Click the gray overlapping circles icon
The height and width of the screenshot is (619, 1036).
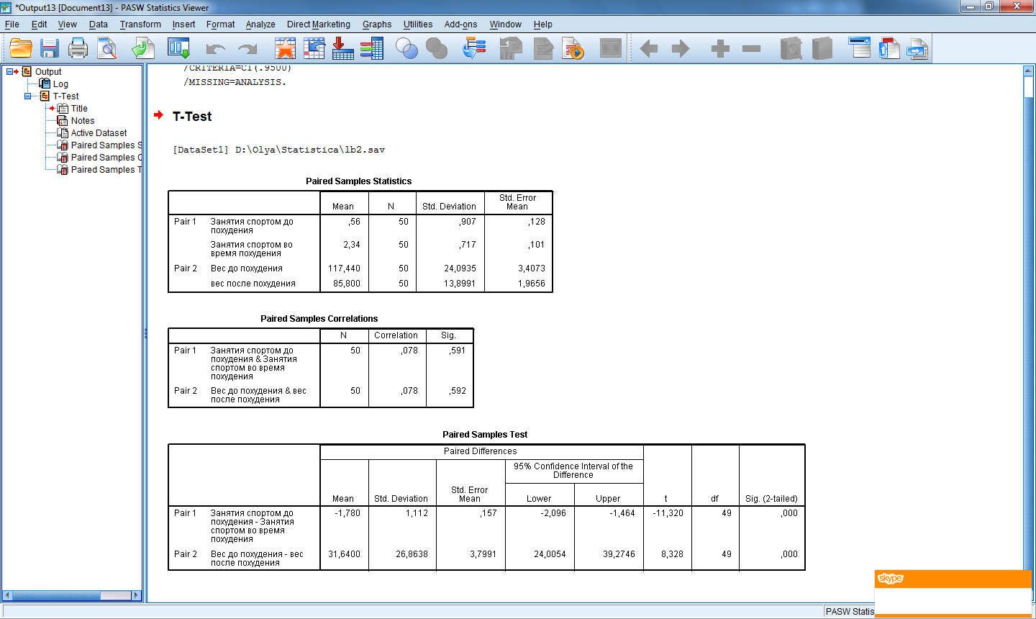pos(437,49)
